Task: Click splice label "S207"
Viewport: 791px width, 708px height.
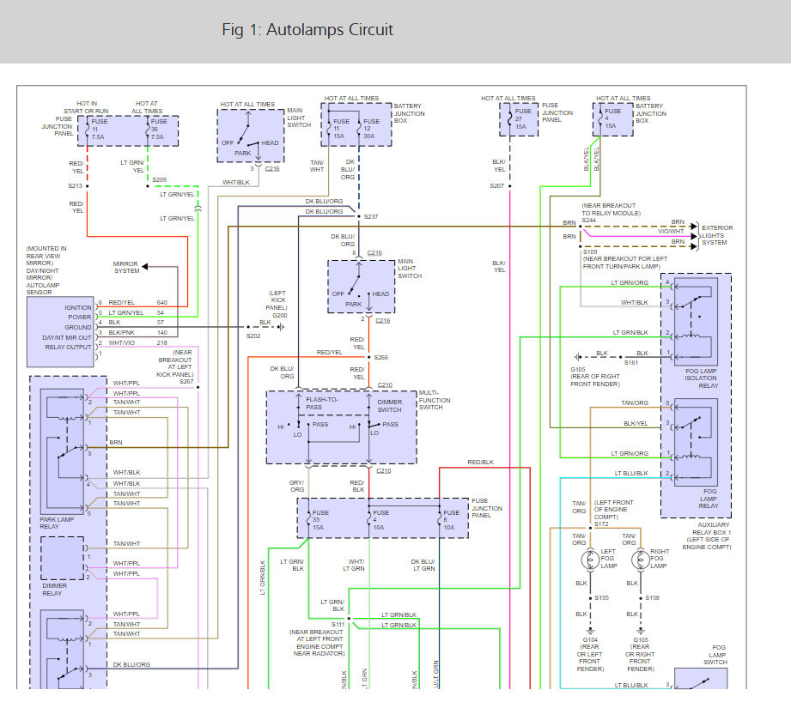Action: point(497,186)
